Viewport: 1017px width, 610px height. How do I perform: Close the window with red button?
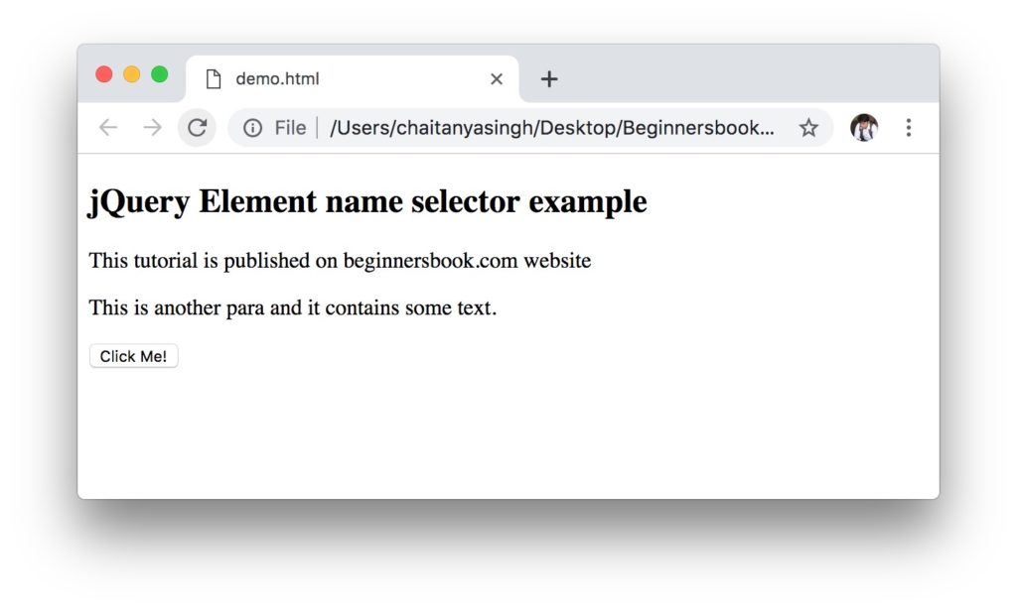point(103,74)
